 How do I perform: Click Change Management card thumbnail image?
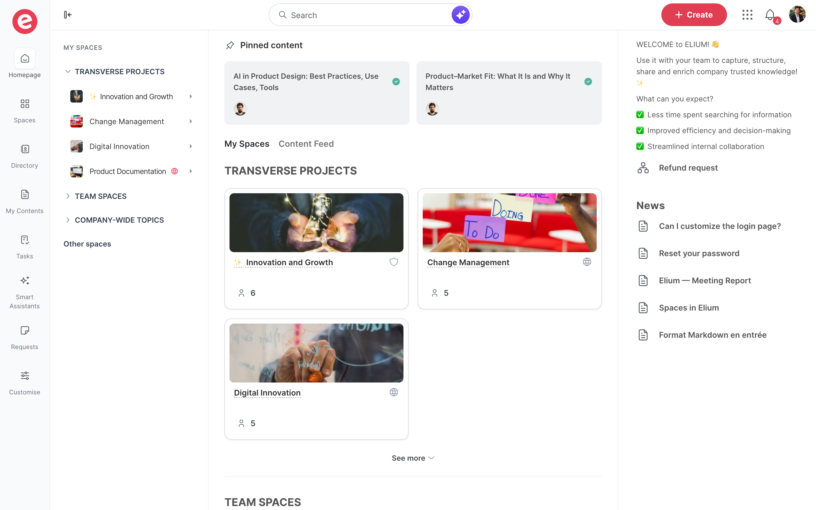509,223
